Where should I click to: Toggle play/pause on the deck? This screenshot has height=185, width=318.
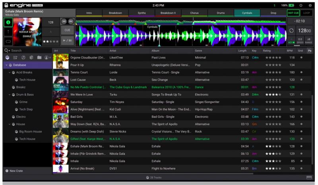[x=67, y=41]
